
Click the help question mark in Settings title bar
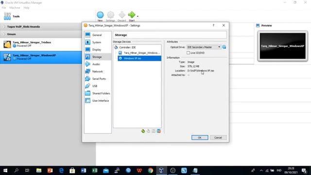(213, 25)
